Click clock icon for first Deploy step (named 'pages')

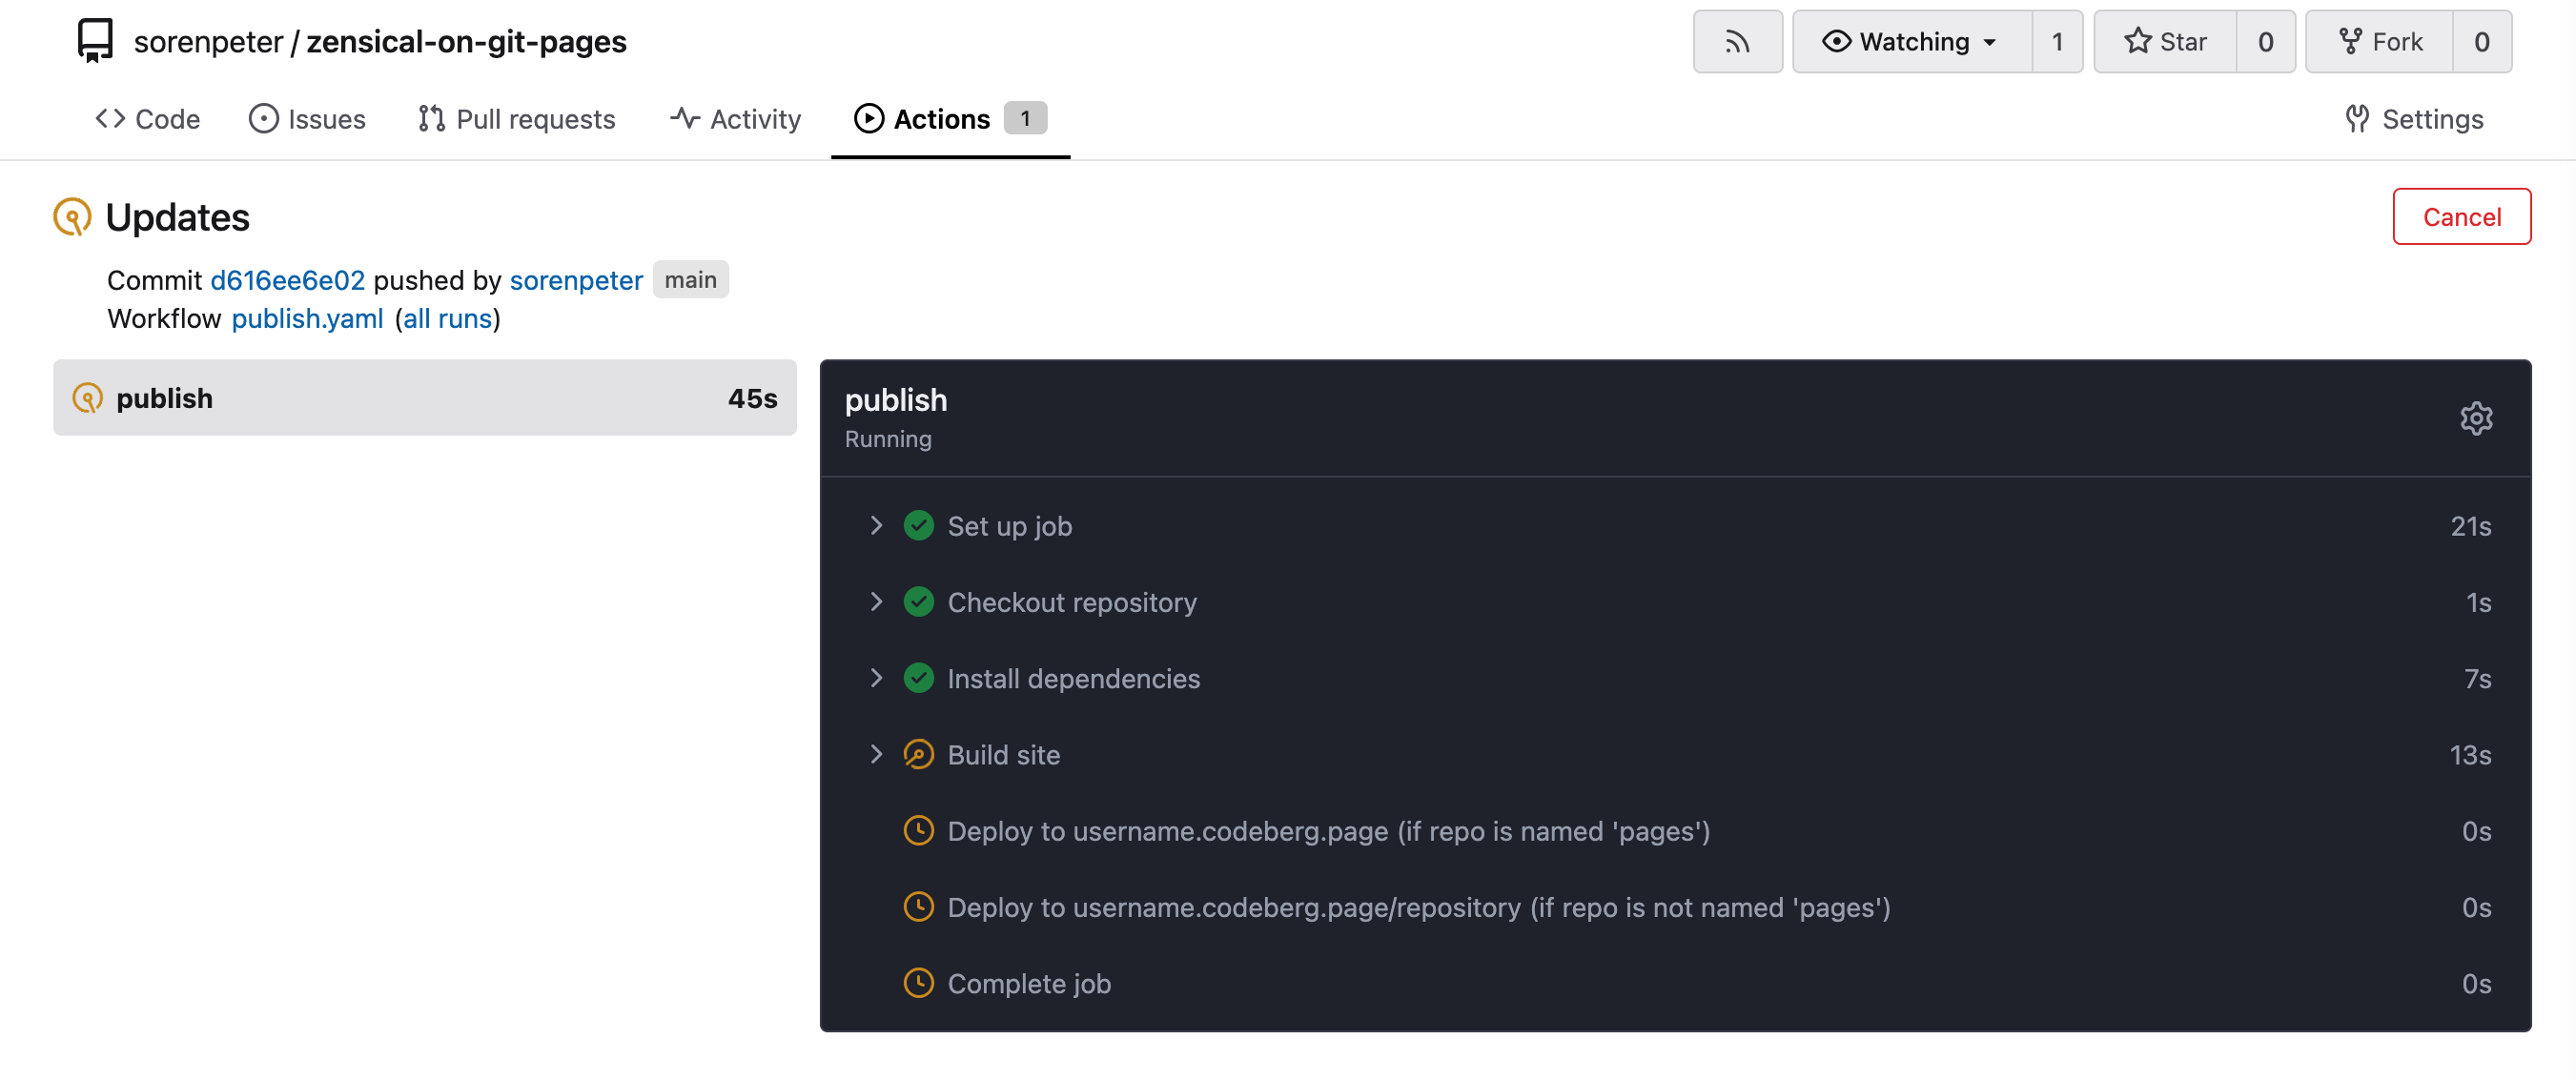(918, 830)
